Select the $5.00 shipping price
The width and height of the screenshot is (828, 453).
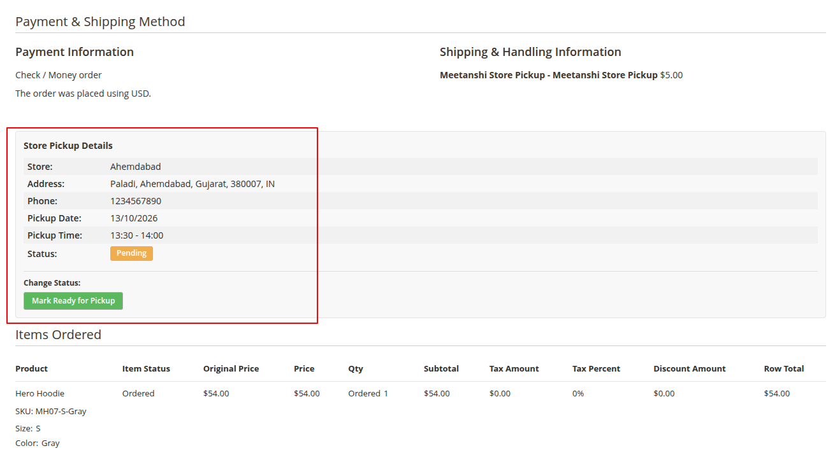coord(671,75)
